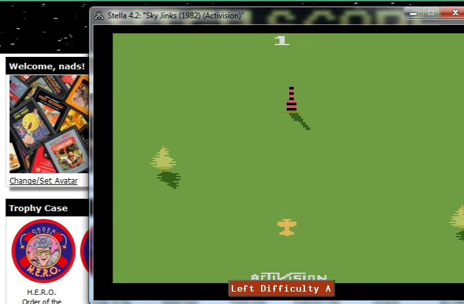Click the Activision logo in game
Viewport: 464px width, 304px height.
[289, 277]
